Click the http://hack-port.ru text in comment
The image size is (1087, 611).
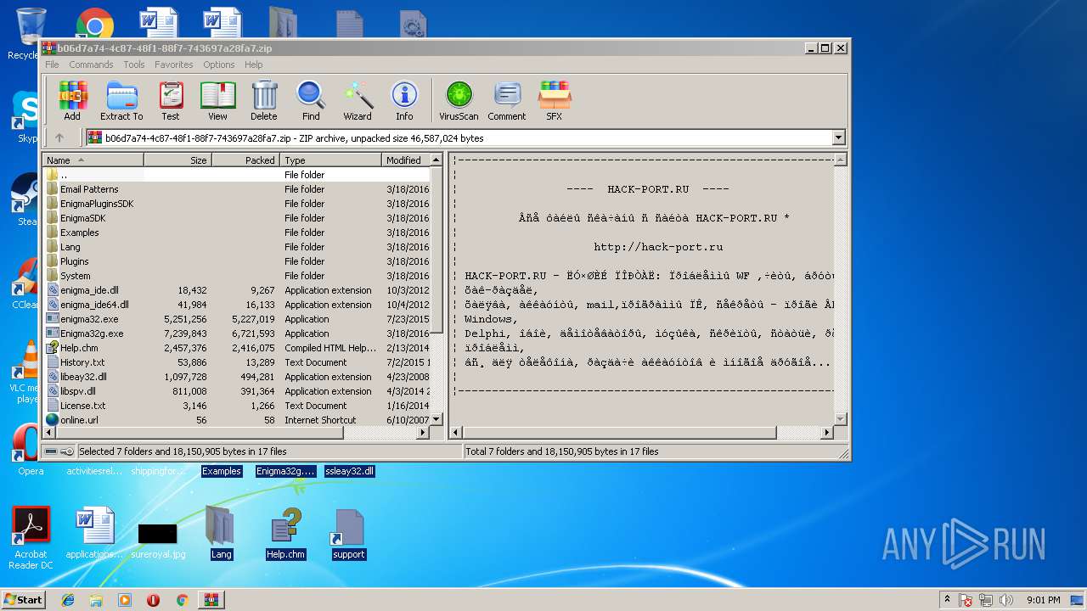tap(658, 247)
